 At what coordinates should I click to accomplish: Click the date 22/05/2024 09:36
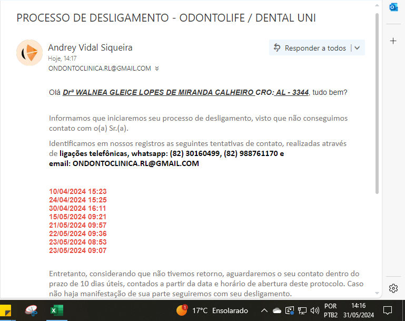pos(78,234)
